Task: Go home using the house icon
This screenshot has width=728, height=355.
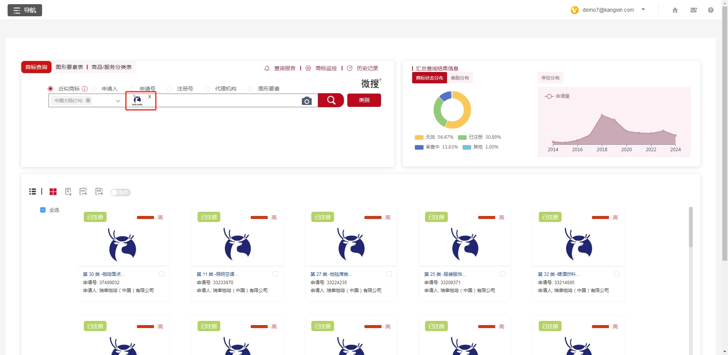Action: click(x=675, y=10)
